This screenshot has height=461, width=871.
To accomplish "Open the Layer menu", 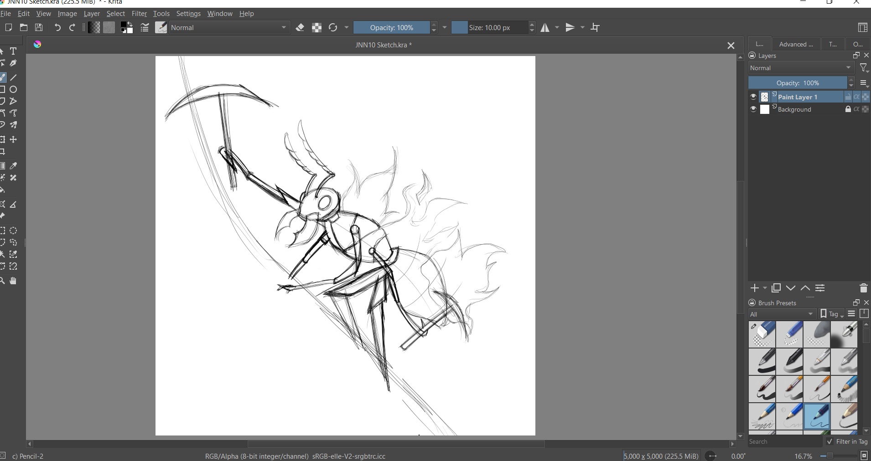I will 92,14.
